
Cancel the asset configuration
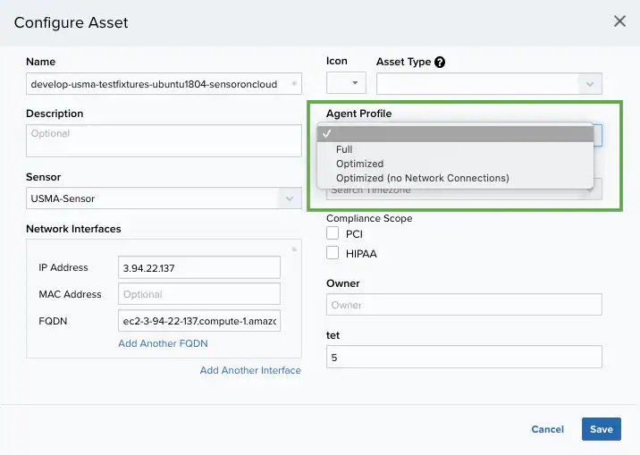(547, 429)
